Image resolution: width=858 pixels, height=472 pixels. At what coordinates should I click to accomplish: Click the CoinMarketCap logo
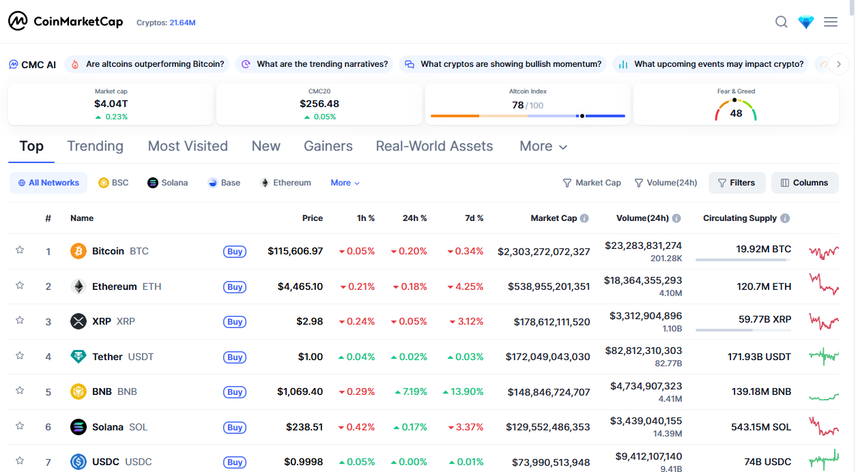(x=66, y=21)
